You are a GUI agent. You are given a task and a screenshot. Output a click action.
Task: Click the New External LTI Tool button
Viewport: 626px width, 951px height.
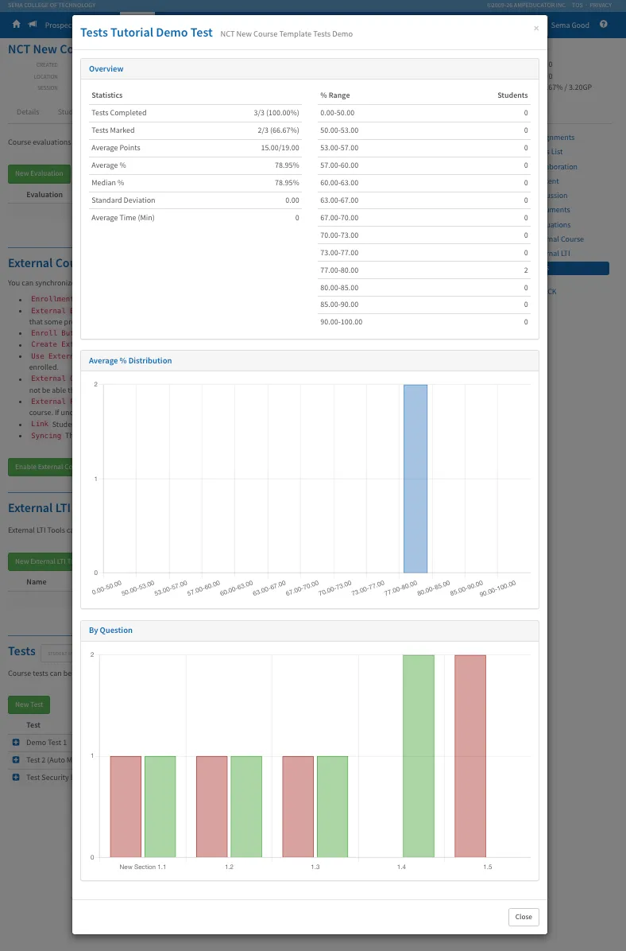click(x=40, y=561)
